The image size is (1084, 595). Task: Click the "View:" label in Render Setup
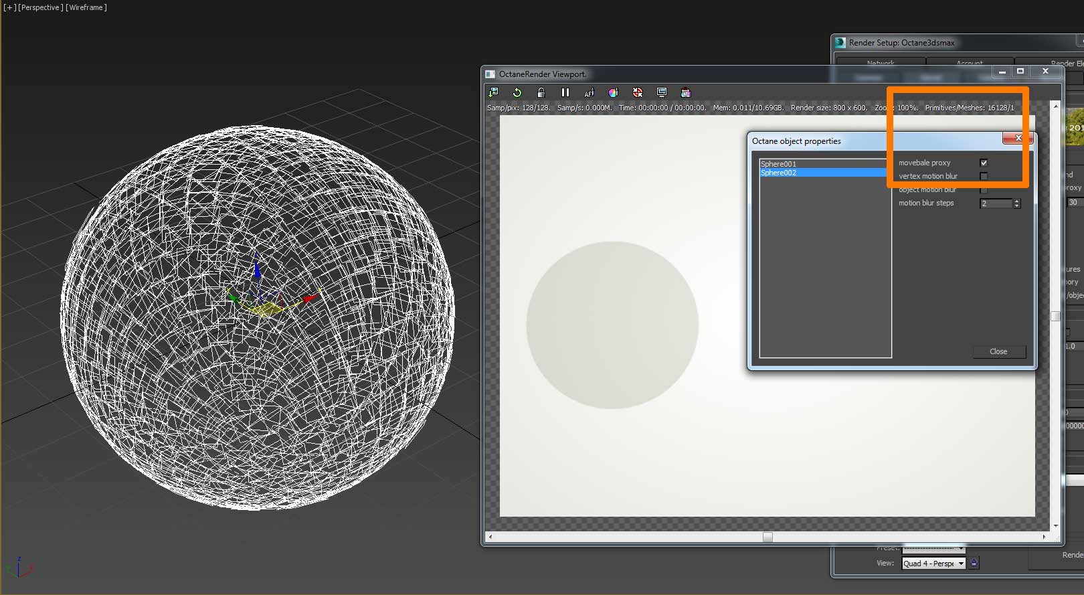pyautogui.click(x=885, y=563)
